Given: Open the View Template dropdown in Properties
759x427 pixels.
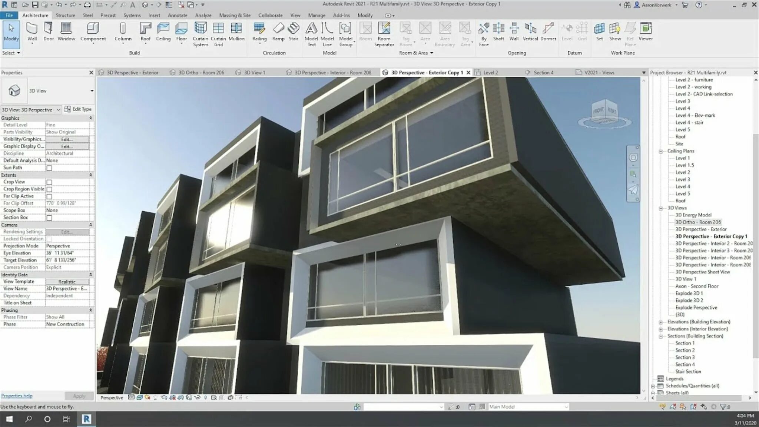Looking at the screenshot, I should [x=67, y=281].
